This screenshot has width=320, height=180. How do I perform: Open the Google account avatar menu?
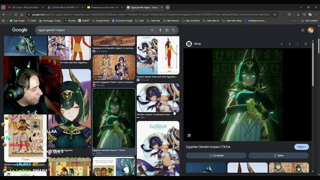click(x=311, y=30)
